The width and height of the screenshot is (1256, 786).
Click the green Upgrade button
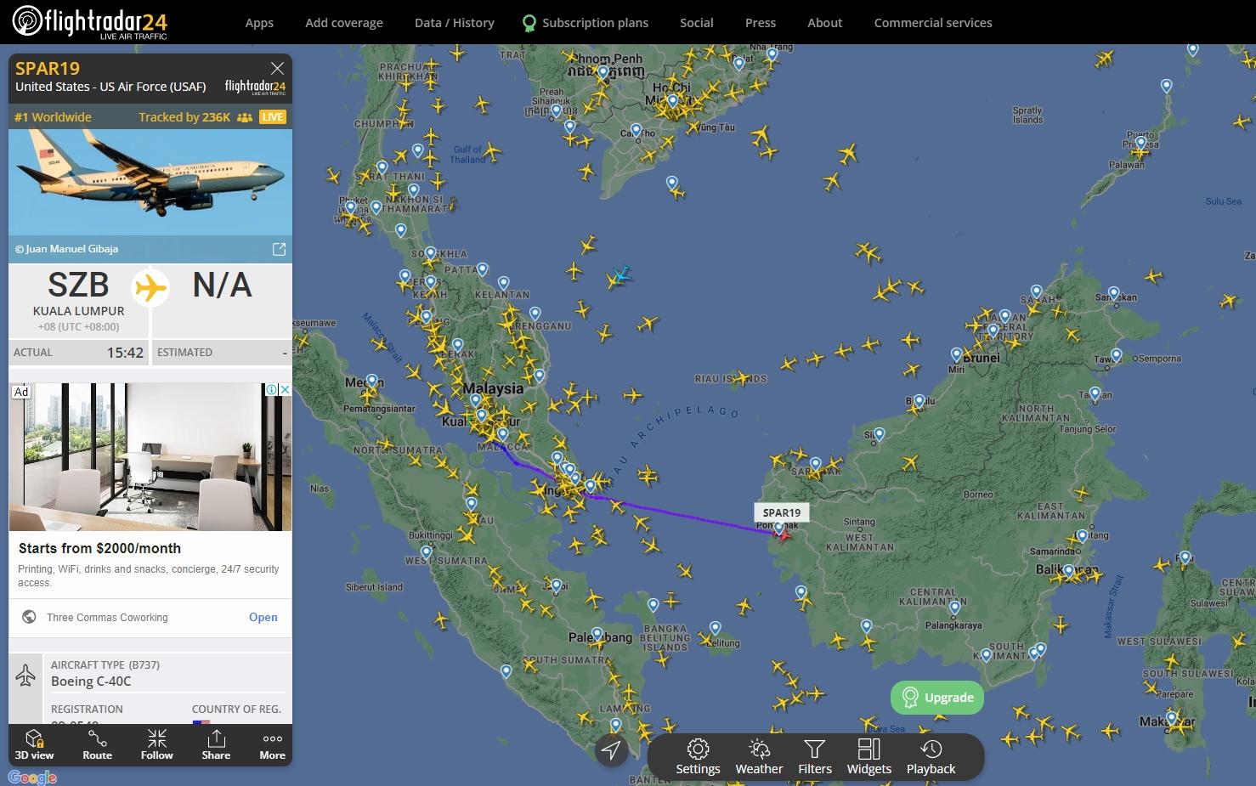(x=937, y=698)
